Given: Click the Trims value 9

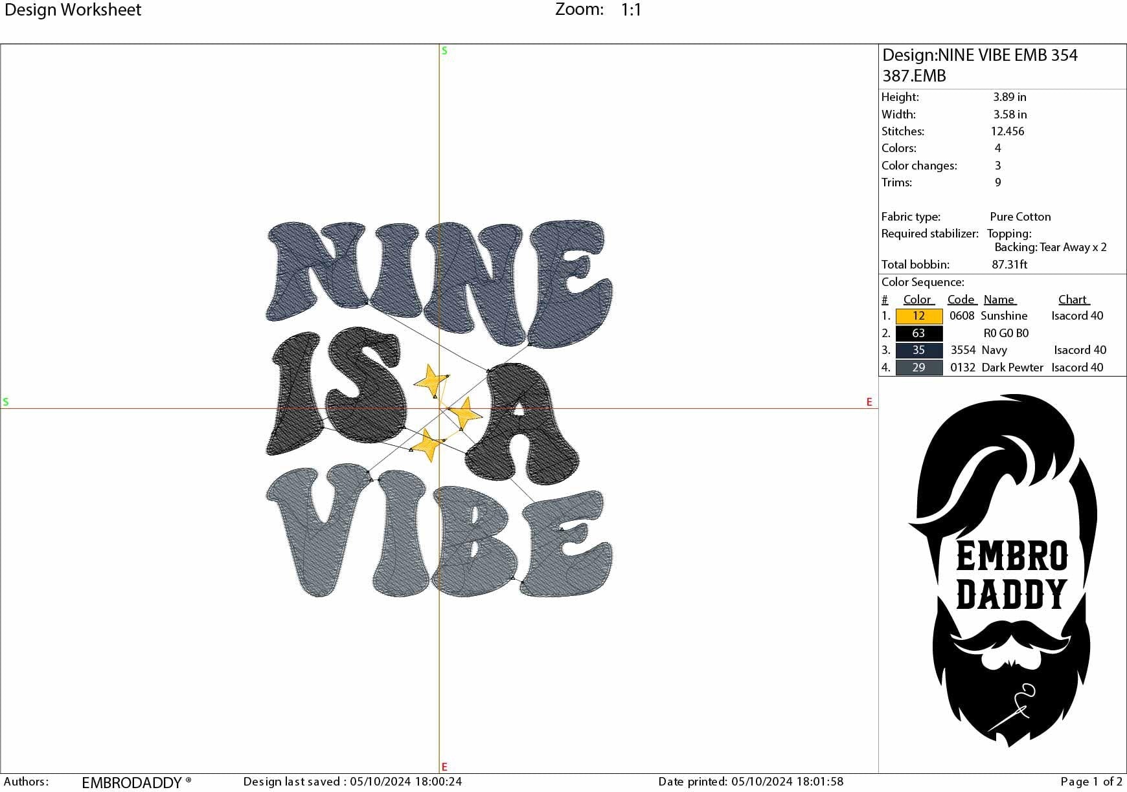Looking at the screenshot, I should (x=998, y=182).
